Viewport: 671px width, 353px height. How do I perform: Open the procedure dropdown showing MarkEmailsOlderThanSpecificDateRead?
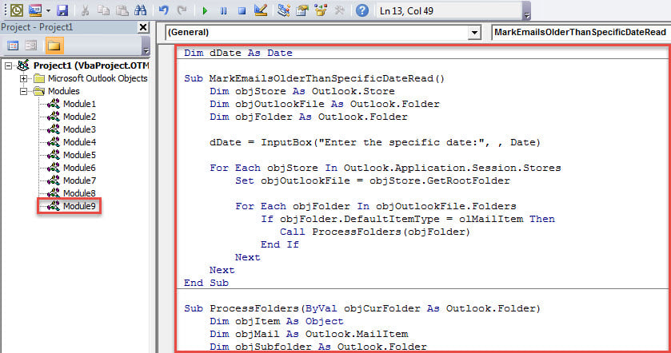click(580, 33)
